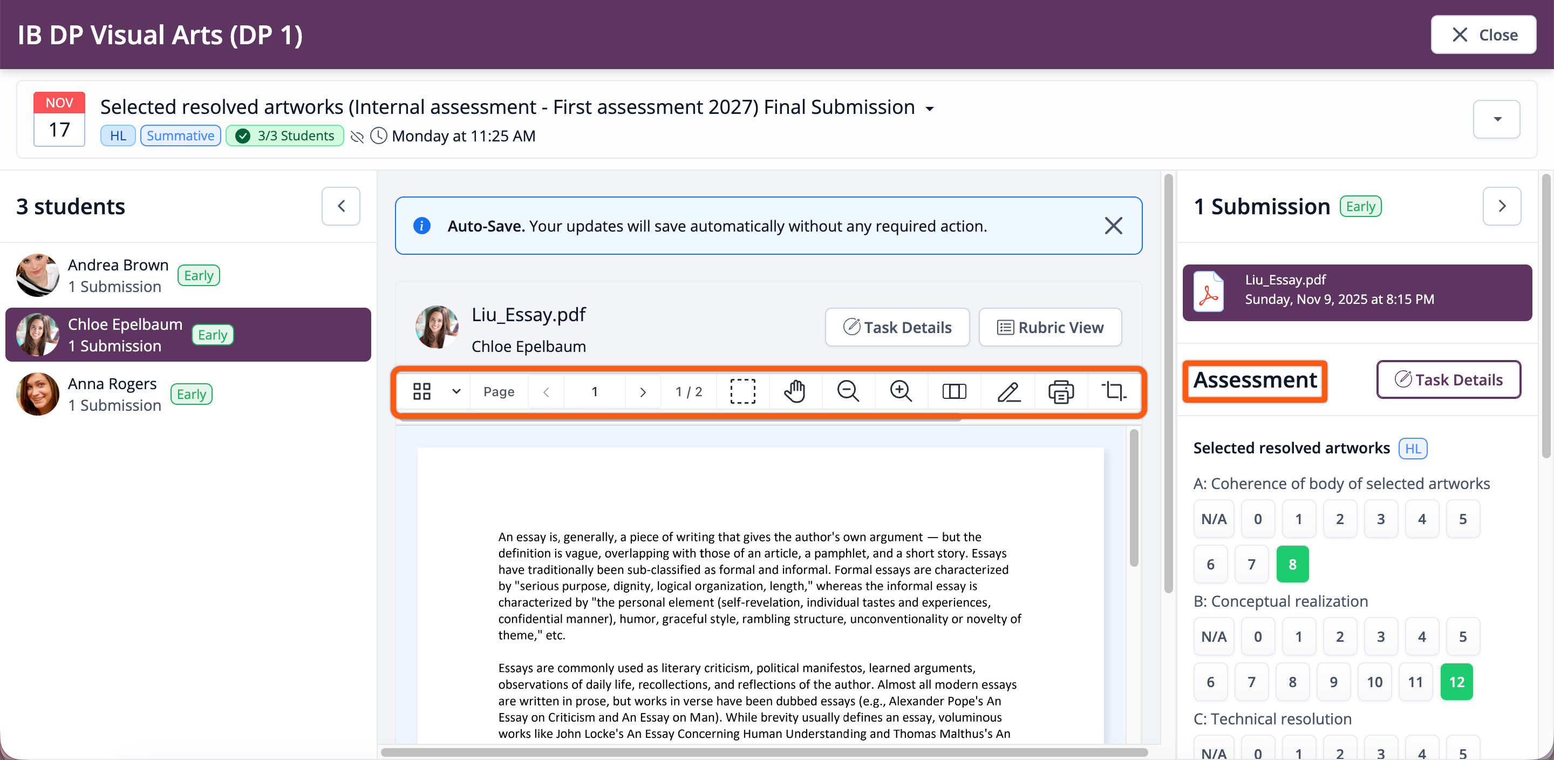The image size is (1554, 760).
Task: Select score 12 for criterion B
Action: pos(1456,682)
